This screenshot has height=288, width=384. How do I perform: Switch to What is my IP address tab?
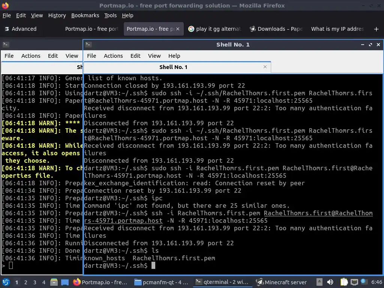coord(337,29)
